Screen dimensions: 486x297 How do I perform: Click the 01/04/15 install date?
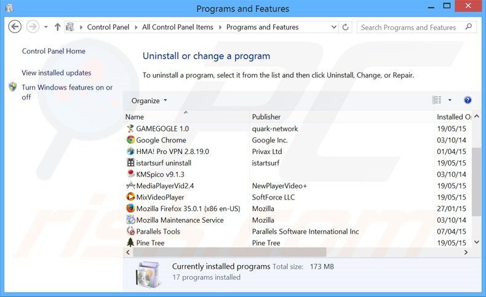pos(452,152)
